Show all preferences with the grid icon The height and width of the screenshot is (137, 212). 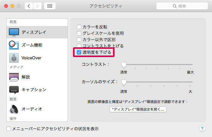click(50, 6)
